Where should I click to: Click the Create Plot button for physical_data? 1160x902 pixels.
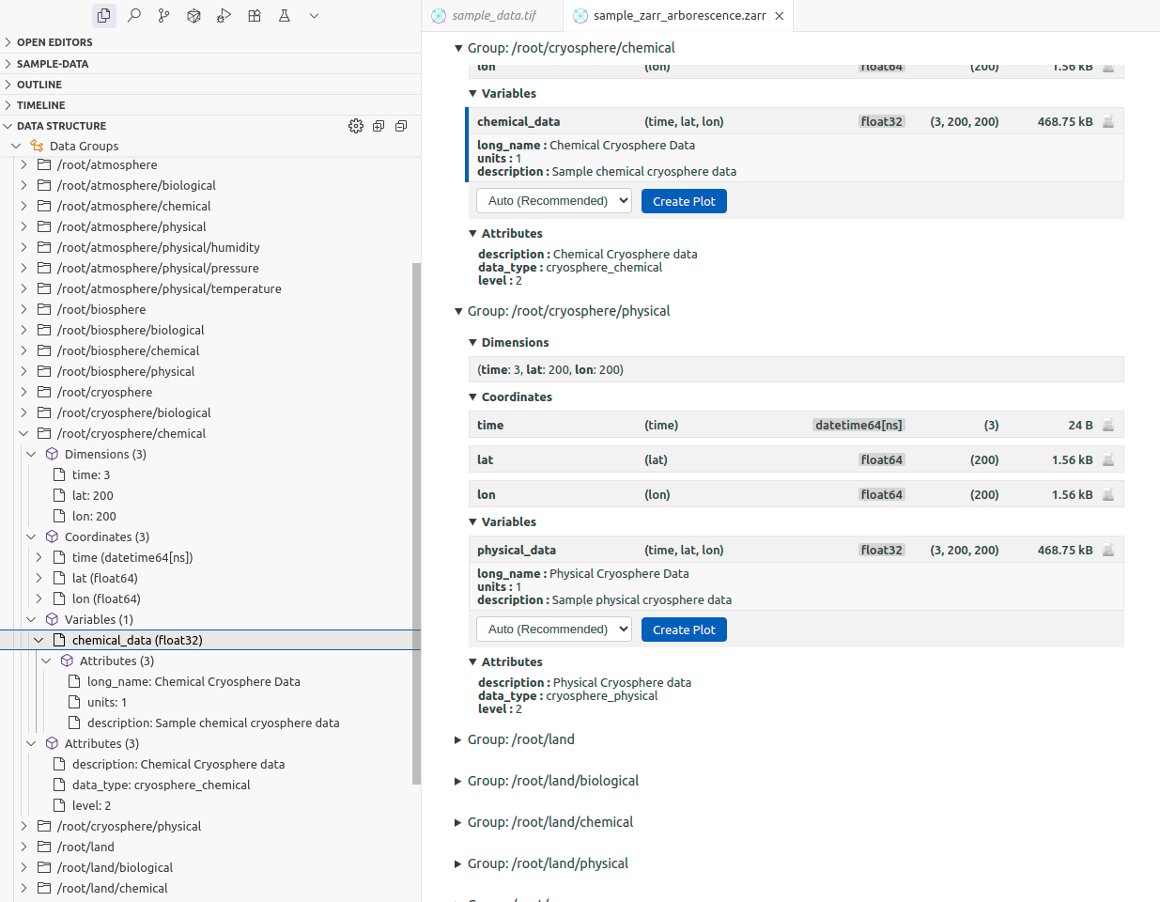[x=684, y=629]
